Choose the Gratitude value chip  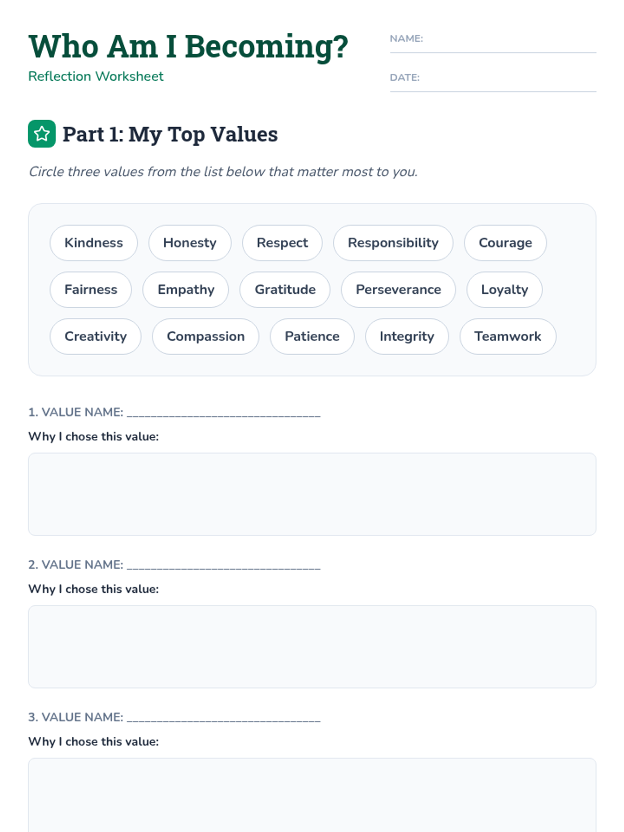285,290
